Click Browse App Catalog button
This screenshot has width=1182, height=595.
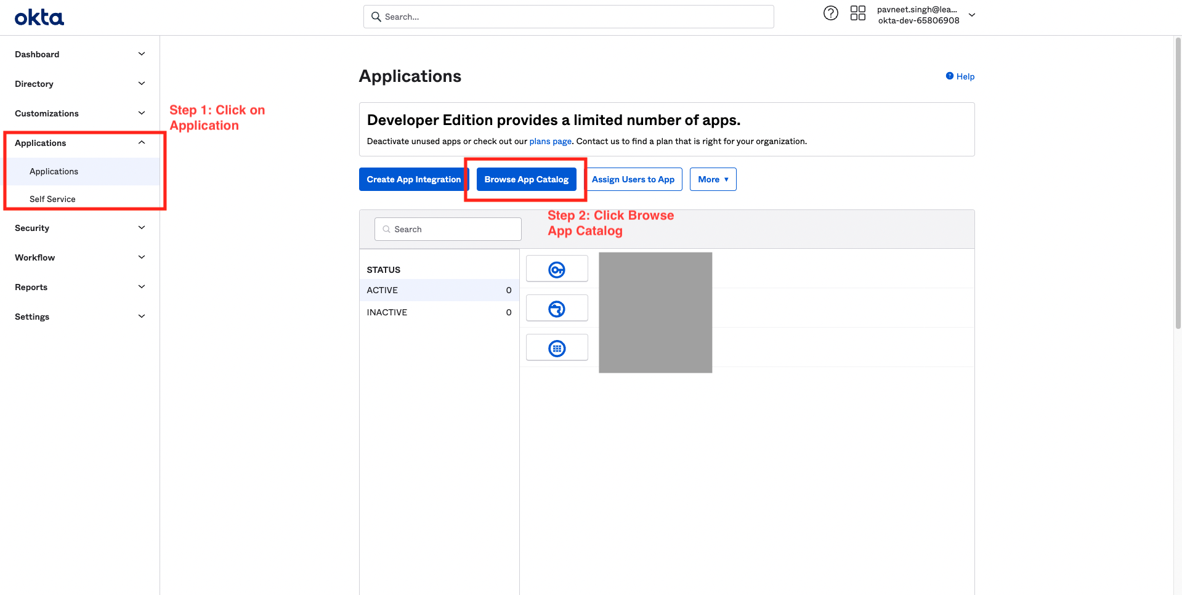527,179
